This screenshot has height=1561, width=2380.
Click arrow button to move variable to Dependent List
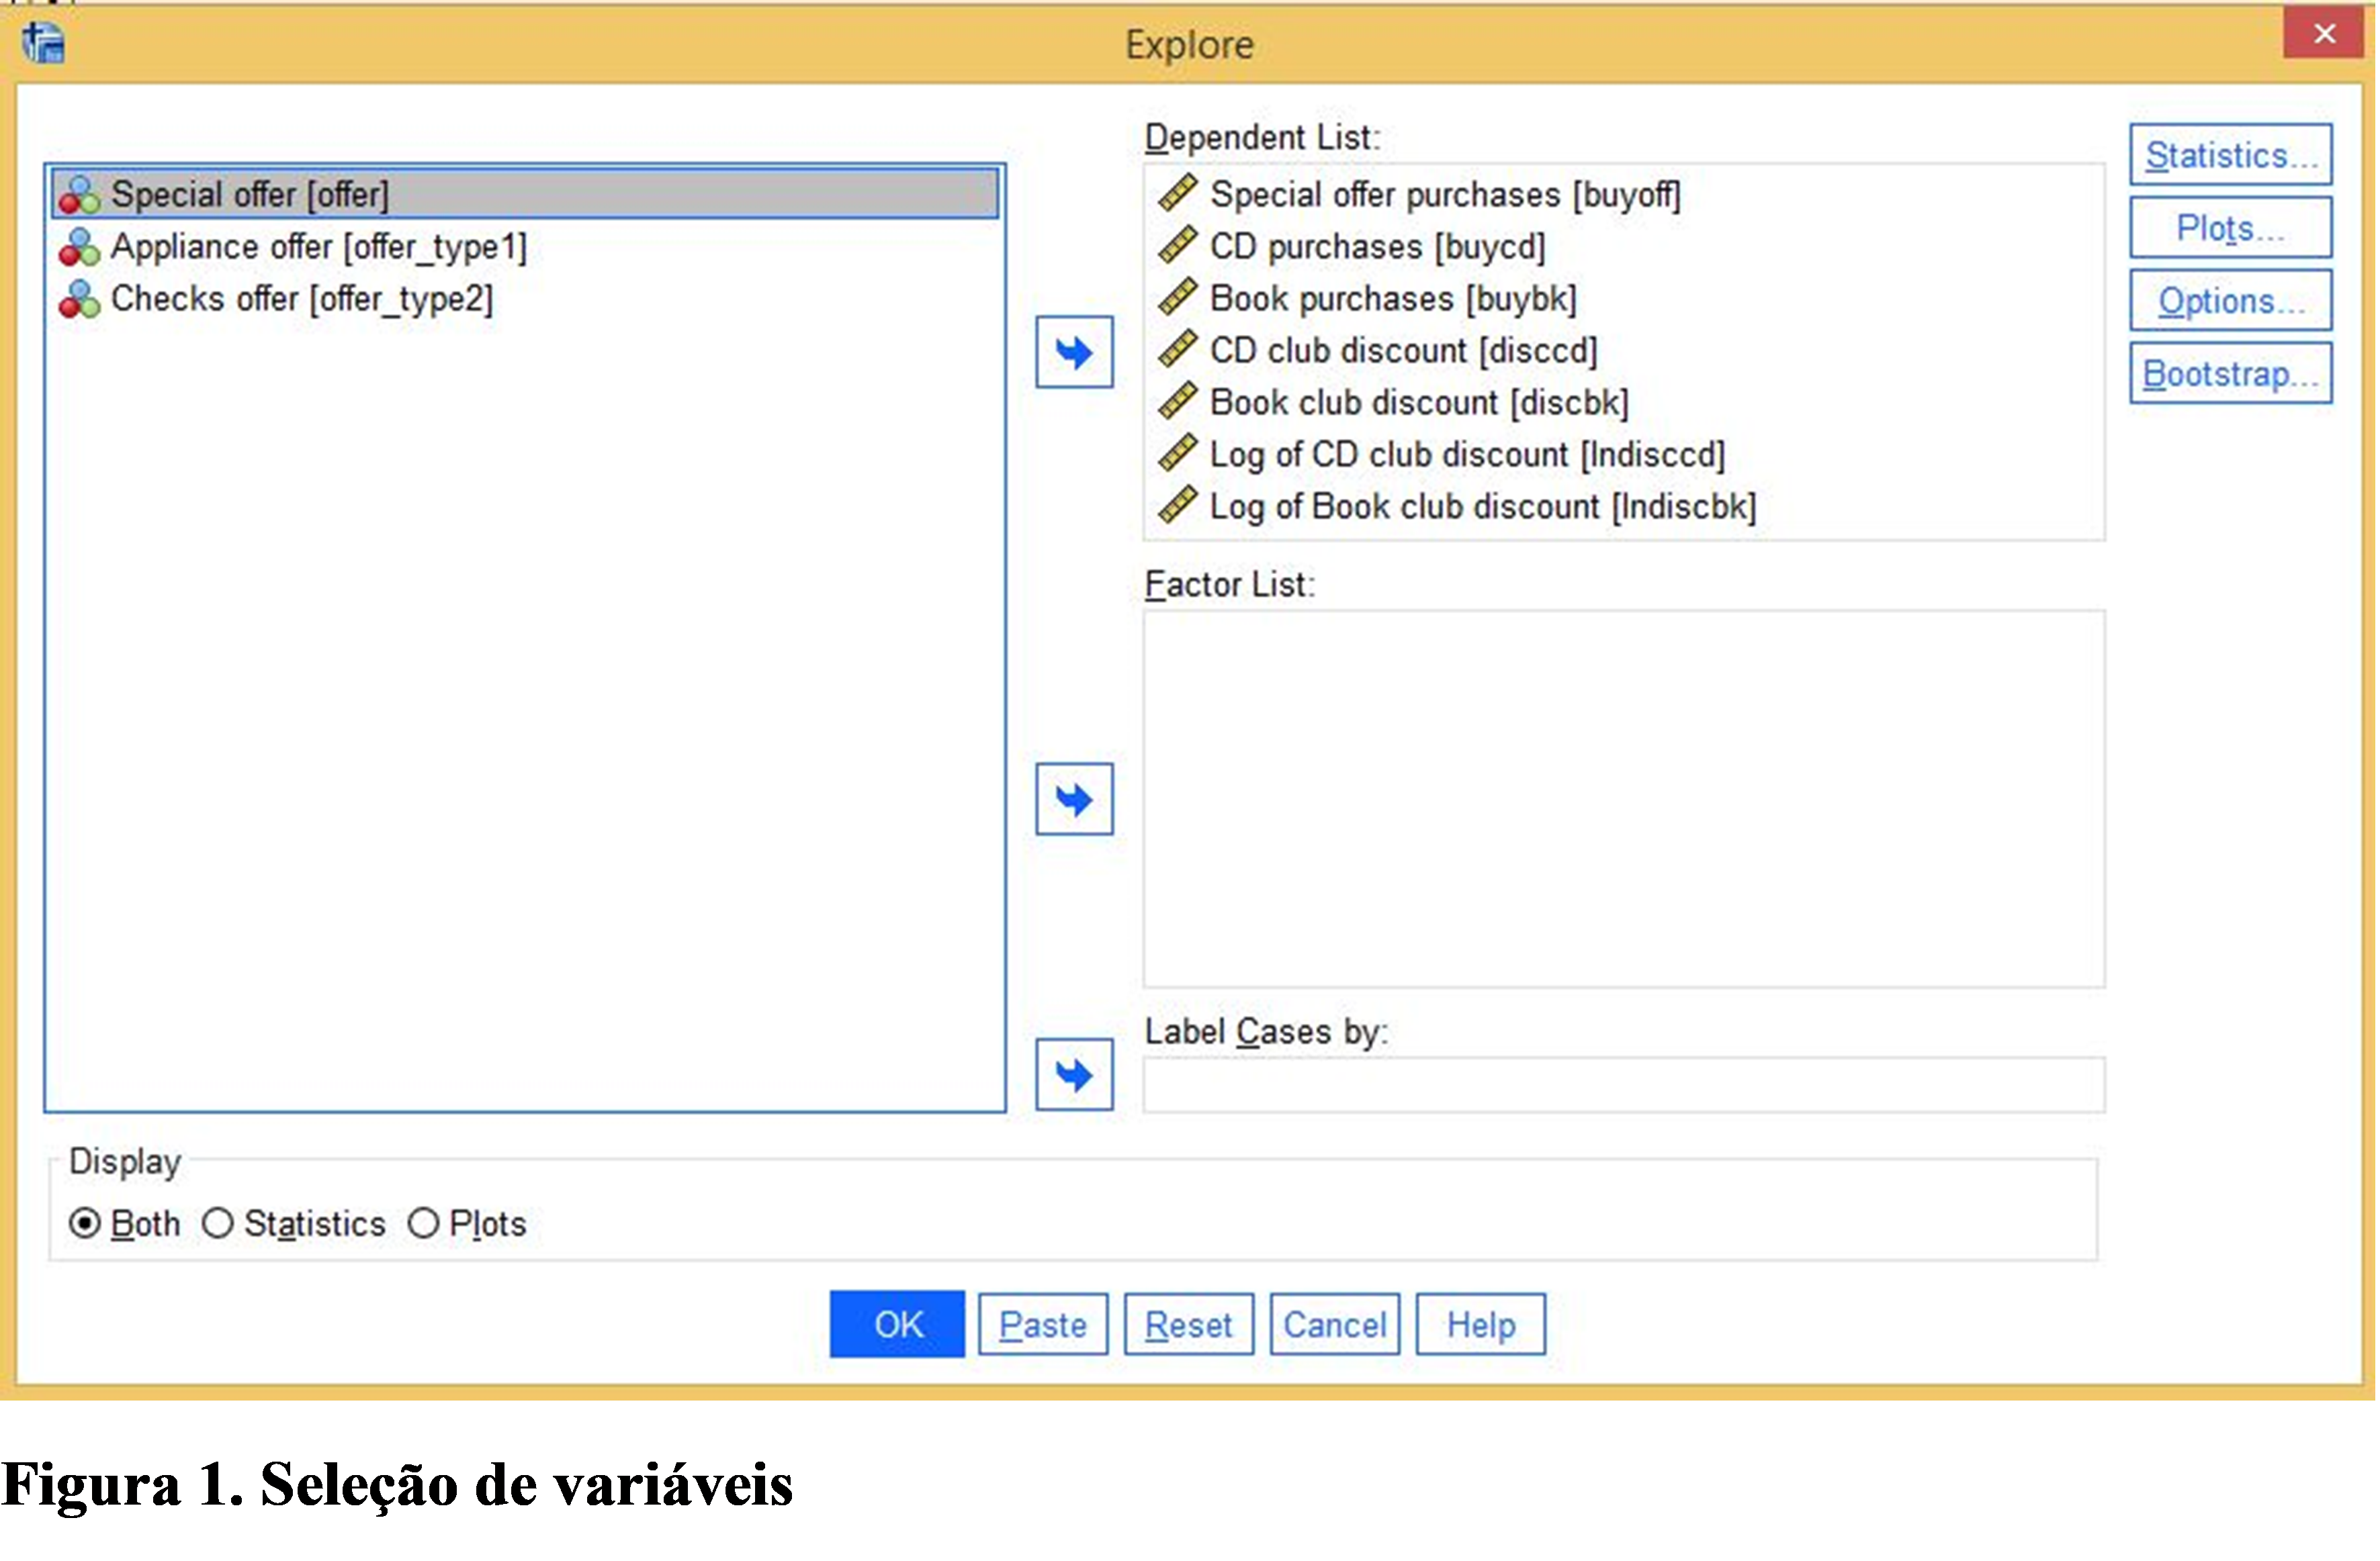1074,352
